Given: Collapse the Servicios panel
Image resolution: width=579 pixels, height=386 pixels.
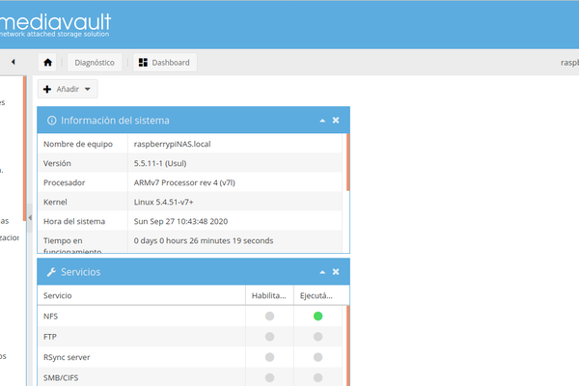Looking at the screenshot, I should pyautogui.click(x=322, y=272).
